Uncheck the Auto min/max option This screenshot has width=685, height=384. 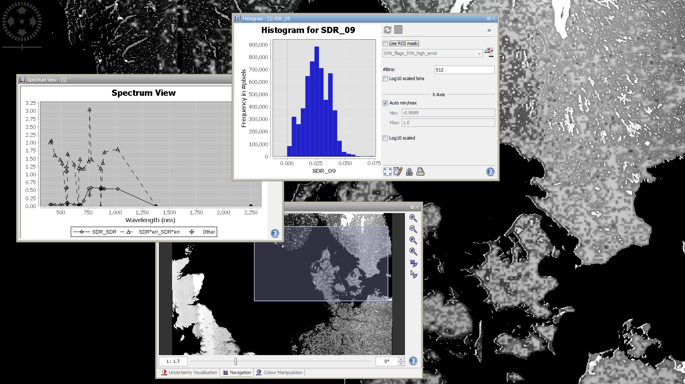coord(386,103)
